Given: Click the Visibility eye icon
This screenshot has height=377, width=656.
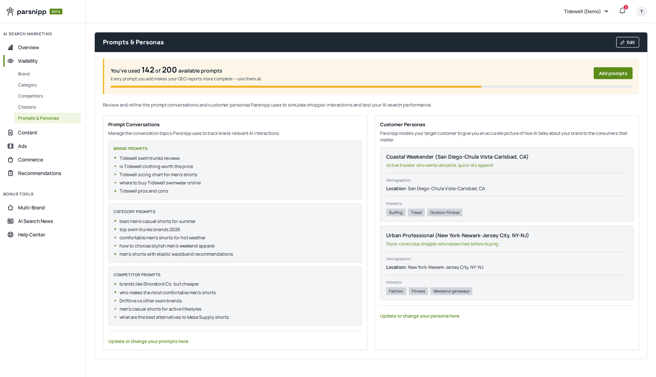Looking at the screenshot, I should point(10,61).
